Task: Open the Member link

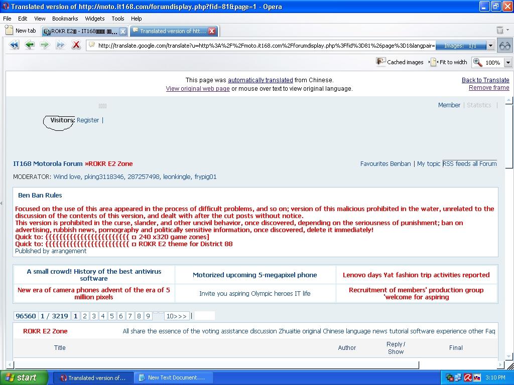Action: click(449, 105)
